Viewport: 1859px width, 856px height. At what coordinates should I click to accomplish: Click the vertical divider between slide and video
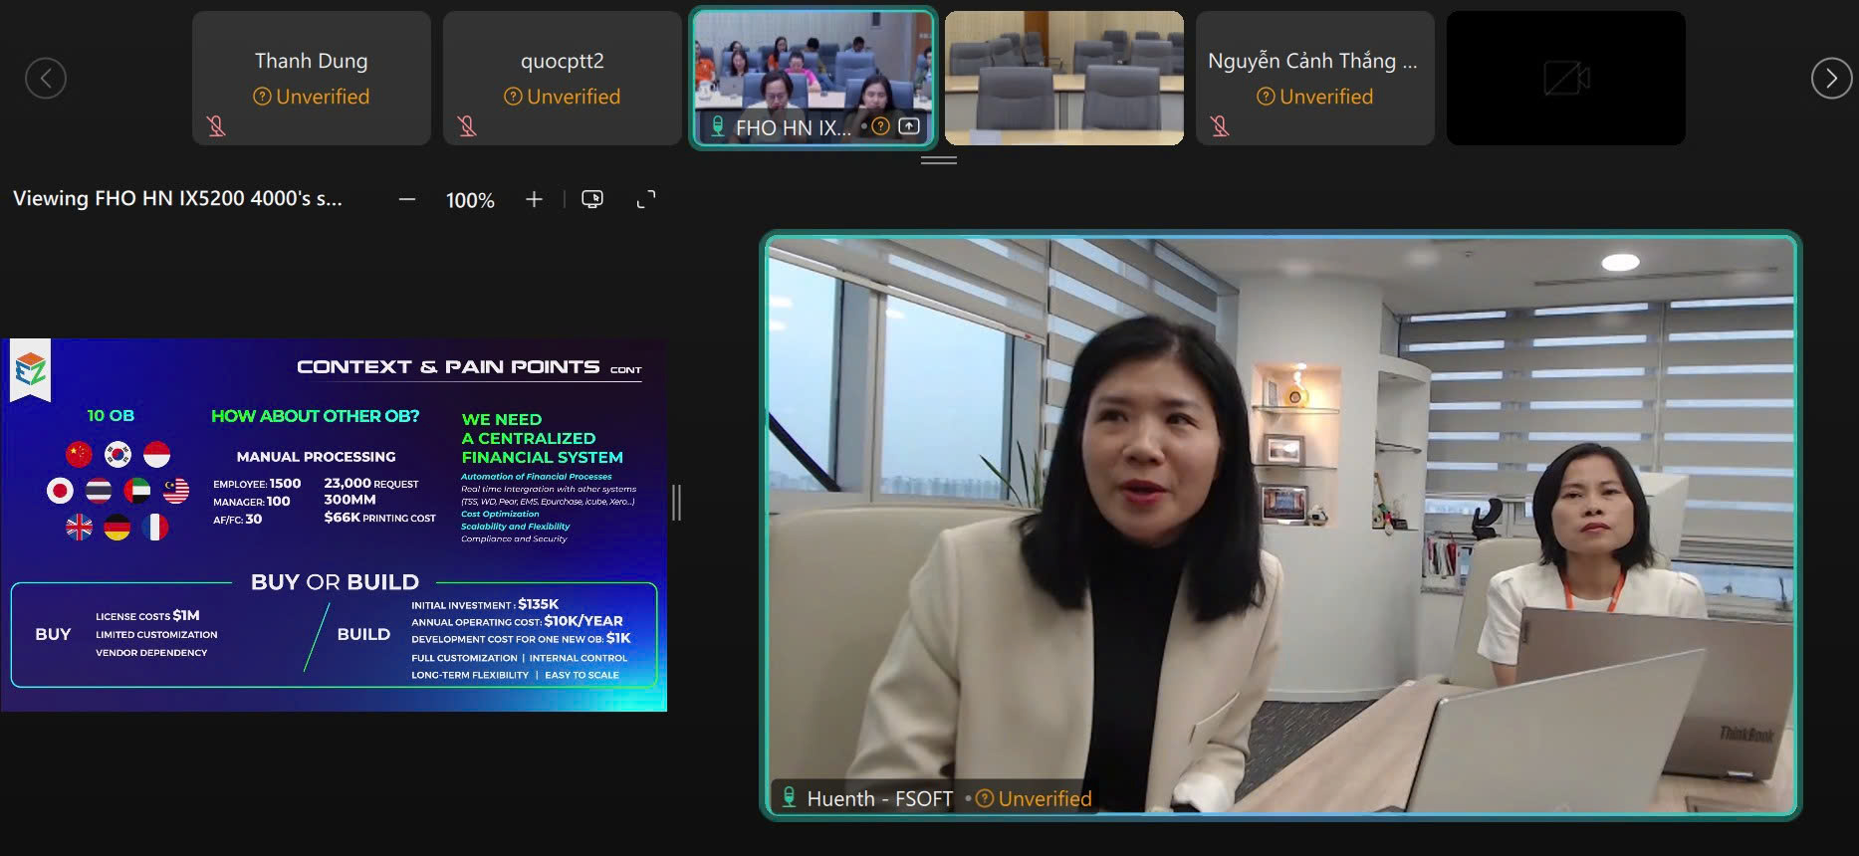(677, 503)
